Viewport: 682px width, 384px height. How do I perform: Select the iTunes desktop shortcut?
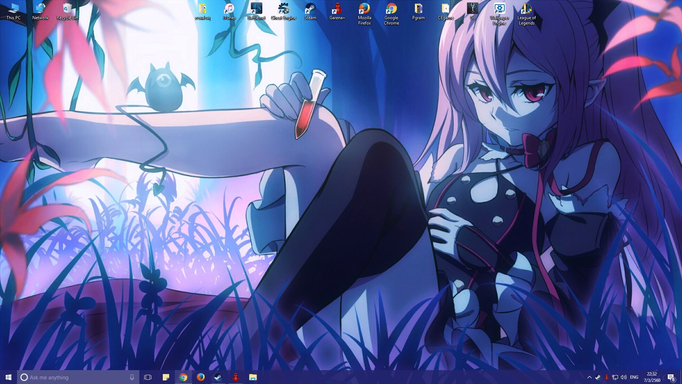point(229,11)
